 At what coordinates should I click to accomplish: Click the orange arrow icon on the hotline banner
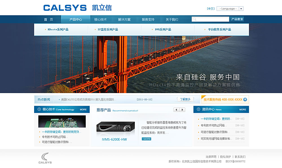246,99
